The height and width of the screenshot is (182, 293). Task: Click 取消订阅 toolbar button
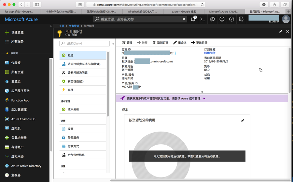160,43
